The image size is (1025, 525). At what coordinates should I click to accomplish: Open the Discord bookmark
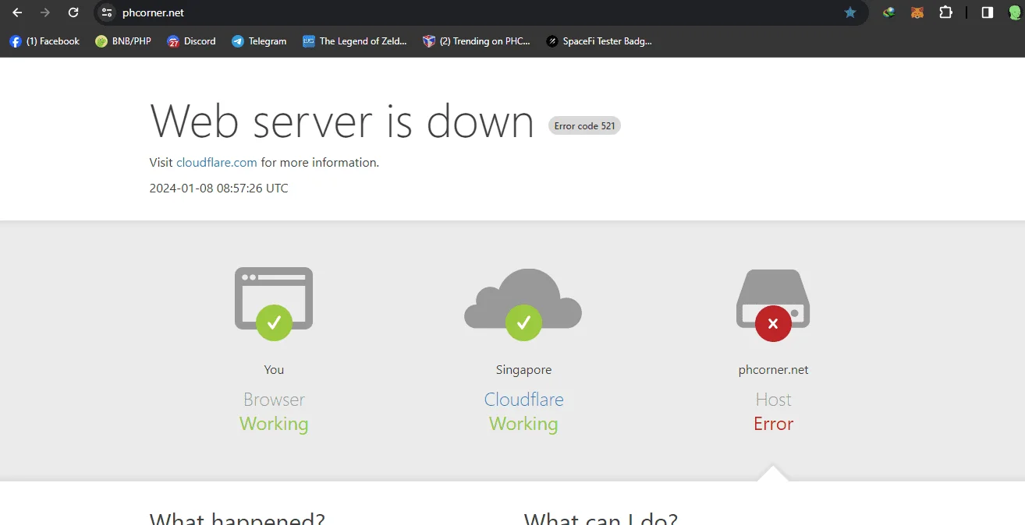click(x=191, y=41)
